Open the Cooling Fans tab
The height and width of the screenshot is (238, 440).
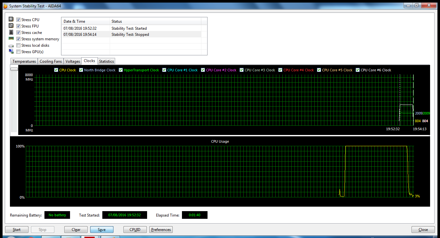51,61
